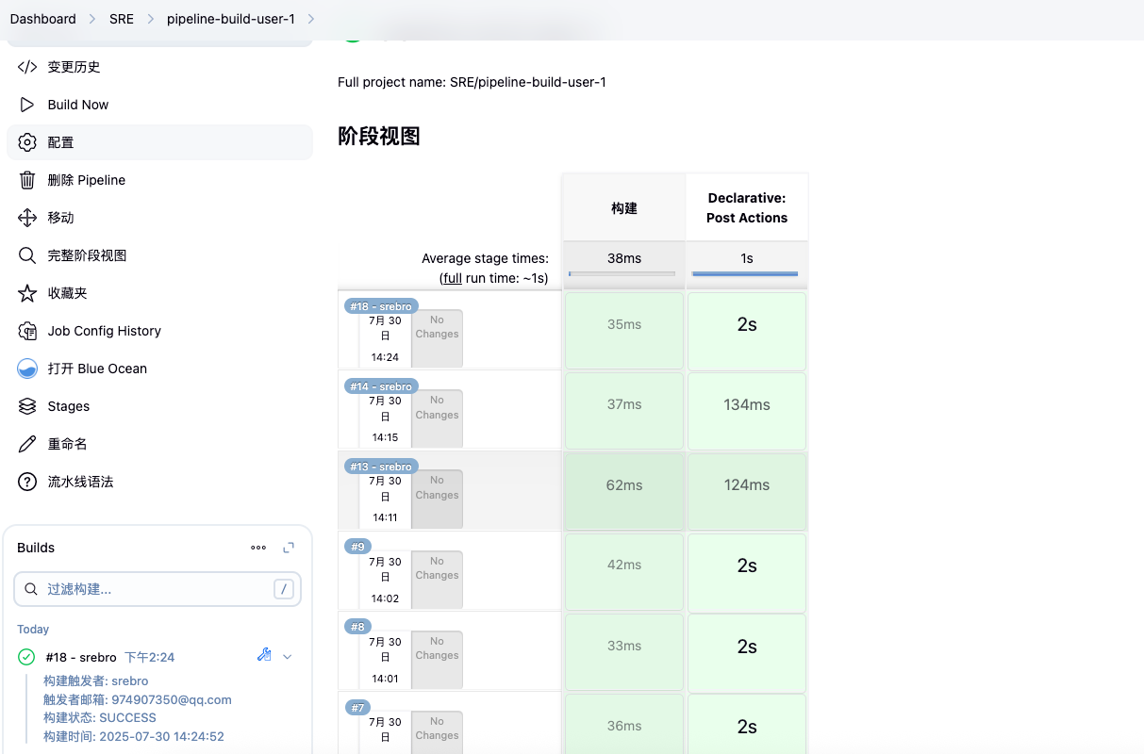Click the 重命名 pencil icon
The image size is (1144, 754).
click(27, 444)
